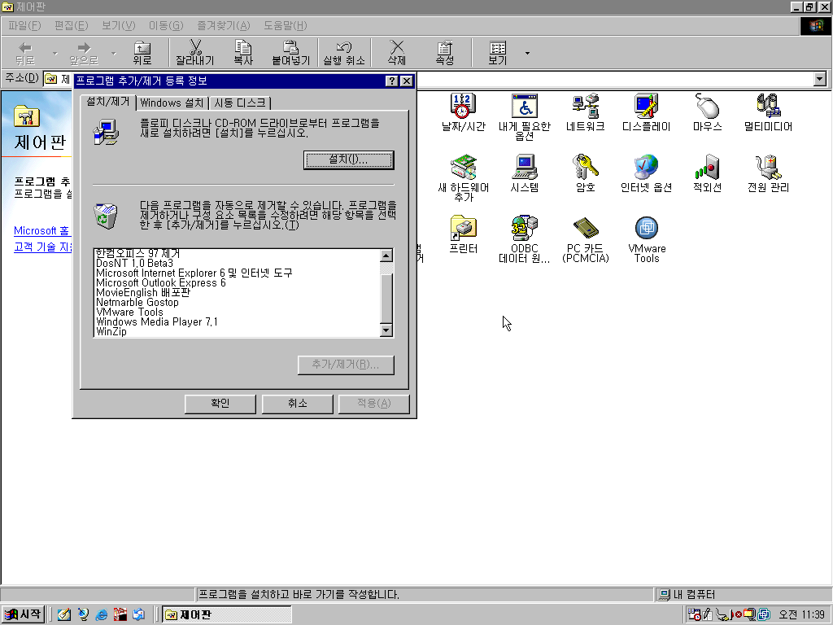833x625 pixels.
Task: Click the 보기 views toolbar icon
Action: point(498,53)
